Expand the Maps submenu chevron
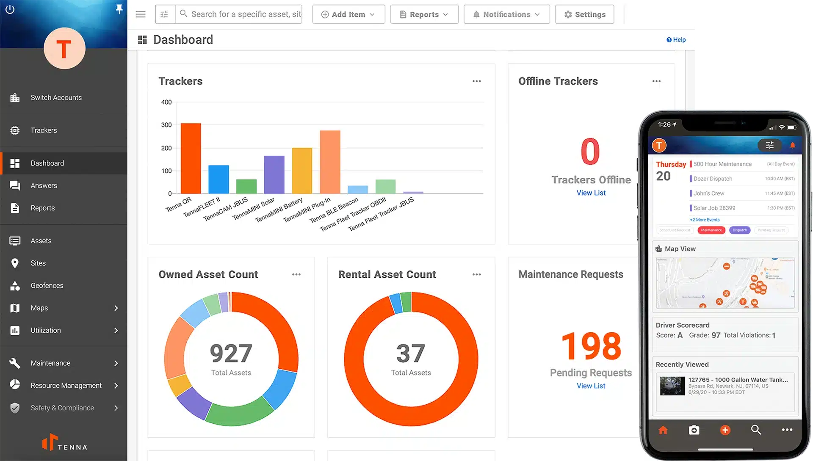Image resolution: width=813 pixels, height=461 pixels. (116, 308)
